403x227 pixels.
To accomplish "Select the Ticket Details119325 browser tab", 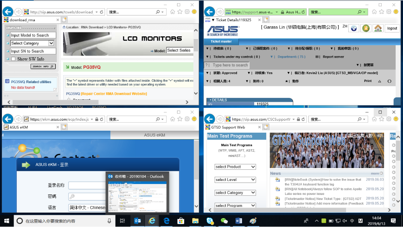I will click(x=233, y=20).
